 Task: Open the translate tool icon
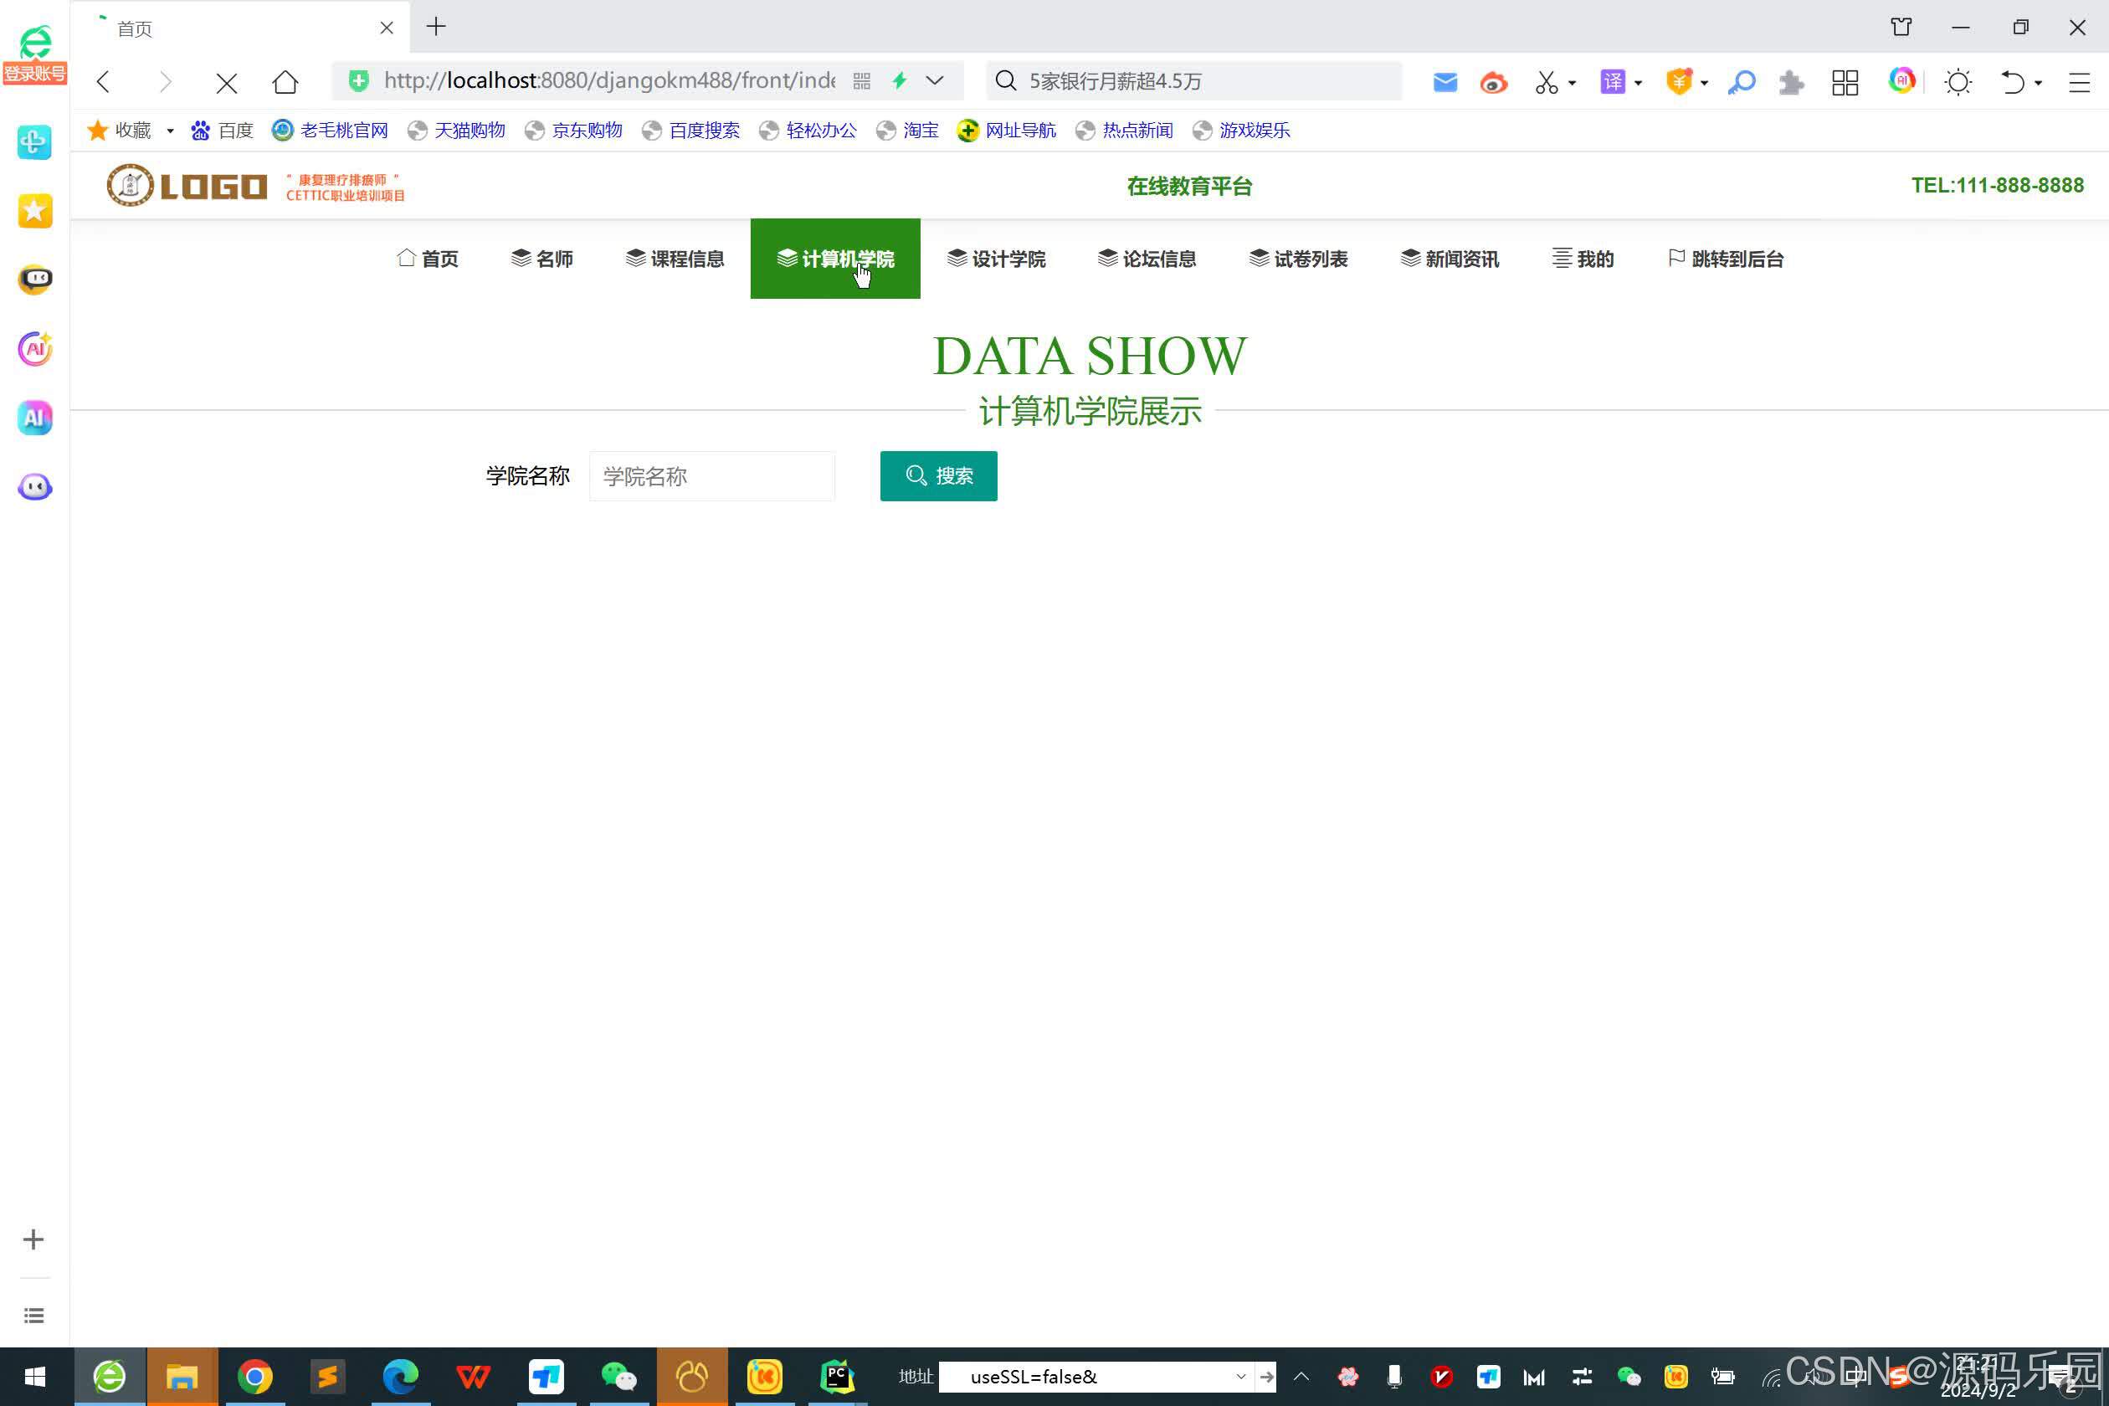tap(1614, 82)
